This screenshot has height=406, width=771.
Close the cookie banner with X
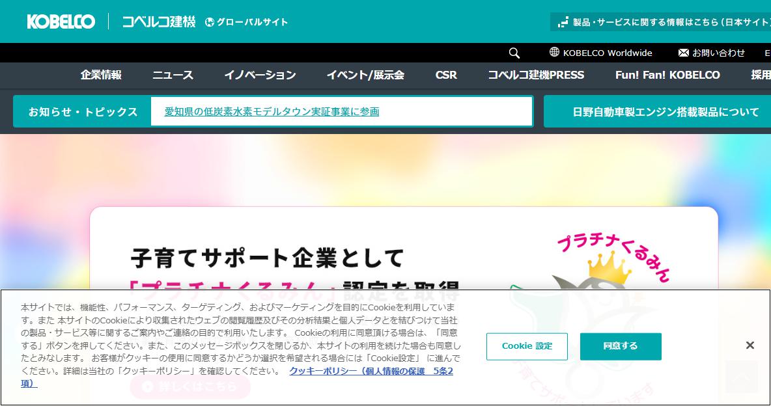750,345
